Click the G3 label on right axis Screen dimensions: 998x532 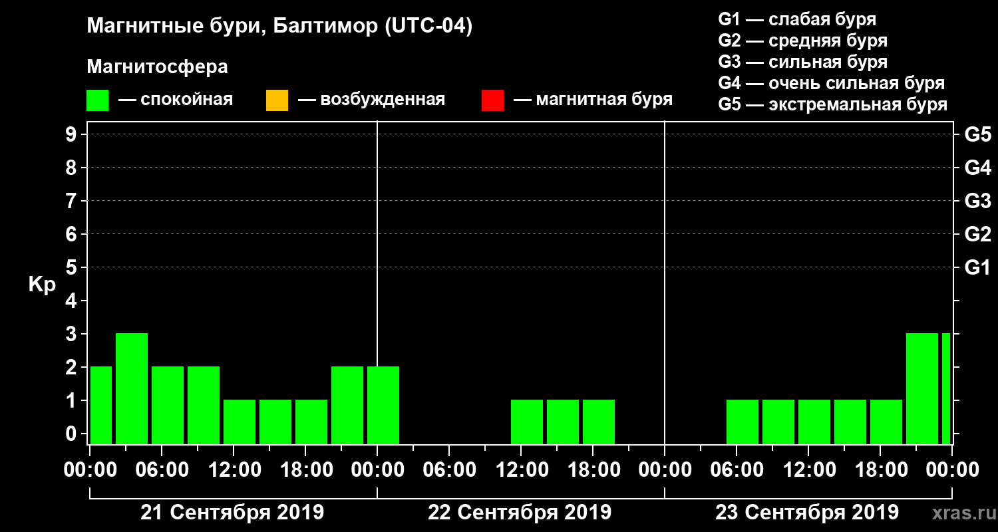[977, 201]
